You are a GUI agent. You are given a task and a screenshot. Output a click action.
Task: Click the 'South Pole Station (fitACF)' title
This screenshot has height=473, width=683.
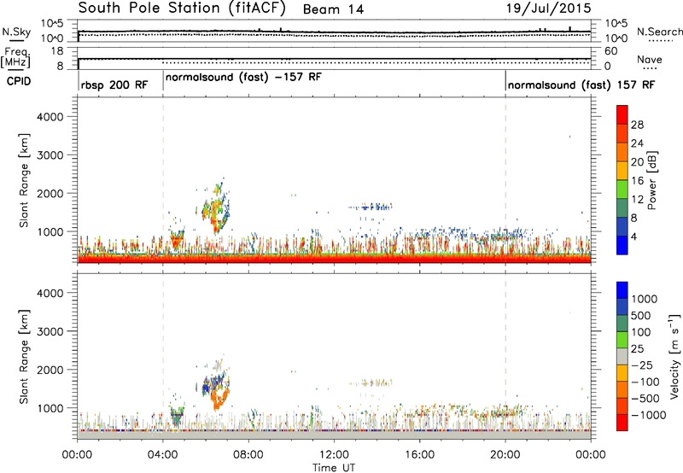click(182, 9)
